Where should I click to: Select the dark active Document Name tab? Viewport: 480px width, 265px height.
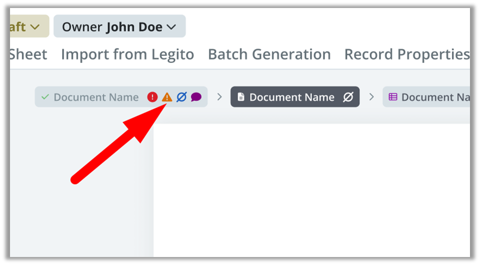[x=295, y=97]
